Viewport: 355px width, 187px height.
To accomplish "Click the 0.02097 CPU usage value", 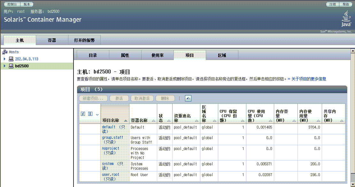I will 265,175.
